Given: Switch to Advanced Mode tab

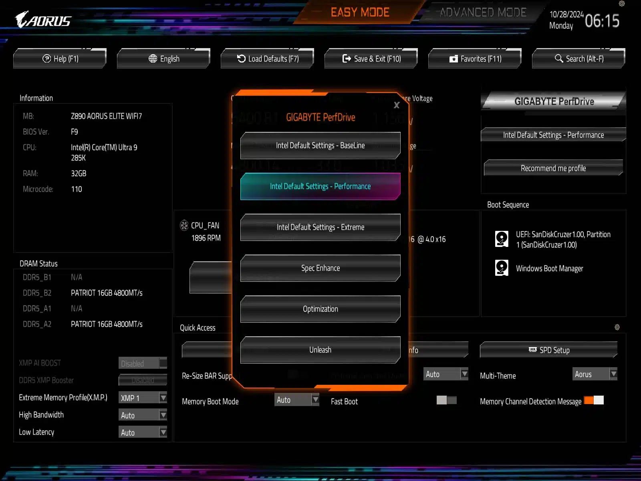Looking at the screenshot, I should [483, 12].
